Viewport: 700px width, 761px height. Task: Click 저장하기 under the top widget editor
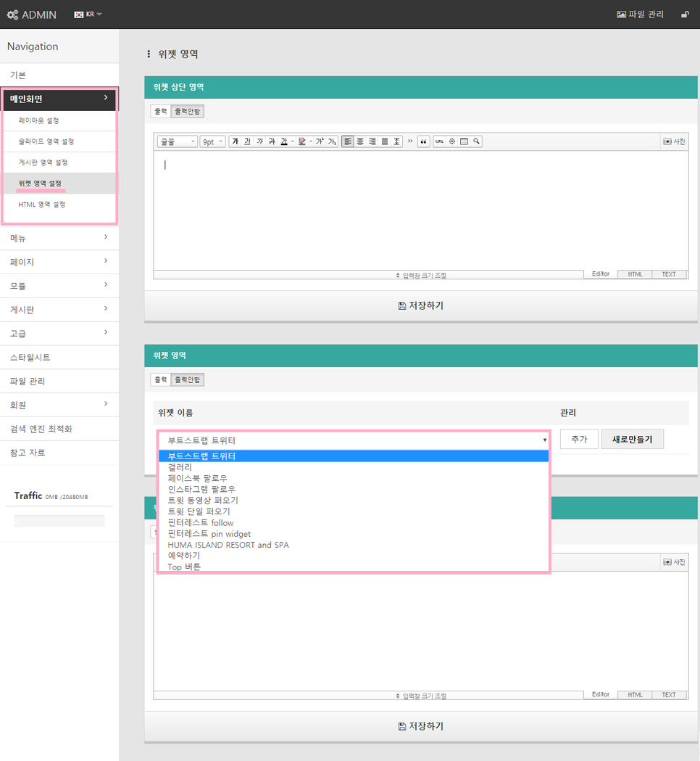pos(421,305)
